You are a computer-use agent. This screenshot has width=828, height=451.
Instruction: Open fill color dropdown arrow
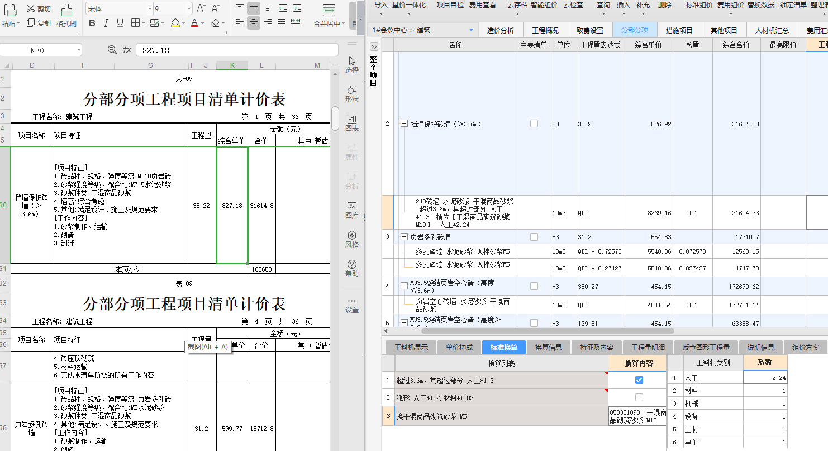coord(184,24)
